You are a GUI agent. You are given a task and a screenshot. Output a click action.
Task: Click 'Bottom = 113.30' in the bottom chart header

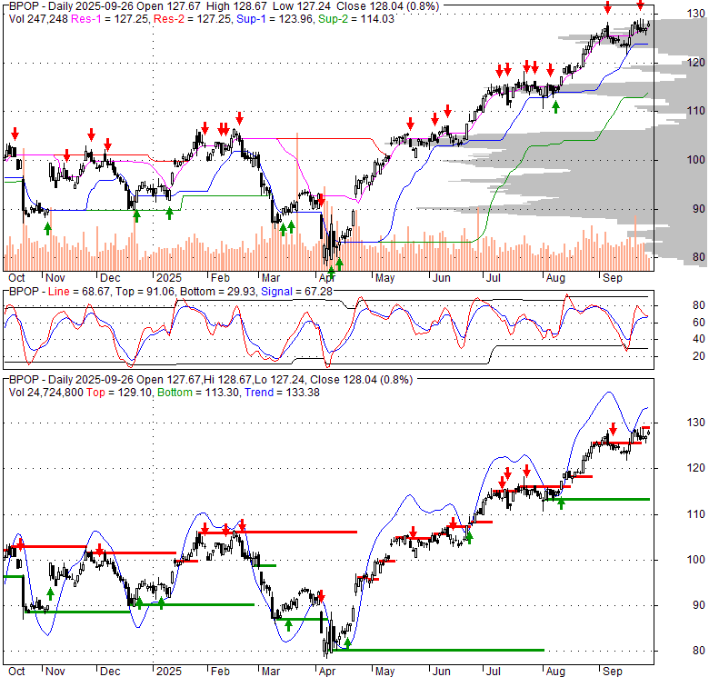coord(198,393)
